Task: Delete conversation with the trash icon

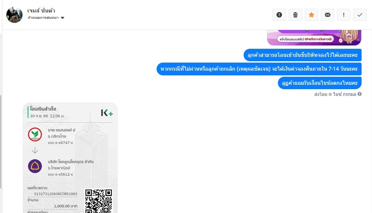Action: click(295, 15)
